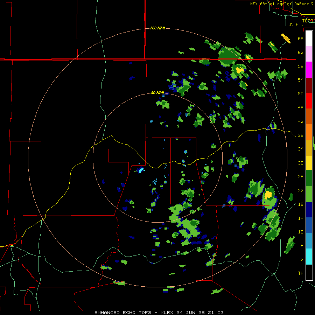Click the dark green 30 kft legend swatch
Image resolution: width=315 pixels, height=315 pixels.
tap(309, 178)
